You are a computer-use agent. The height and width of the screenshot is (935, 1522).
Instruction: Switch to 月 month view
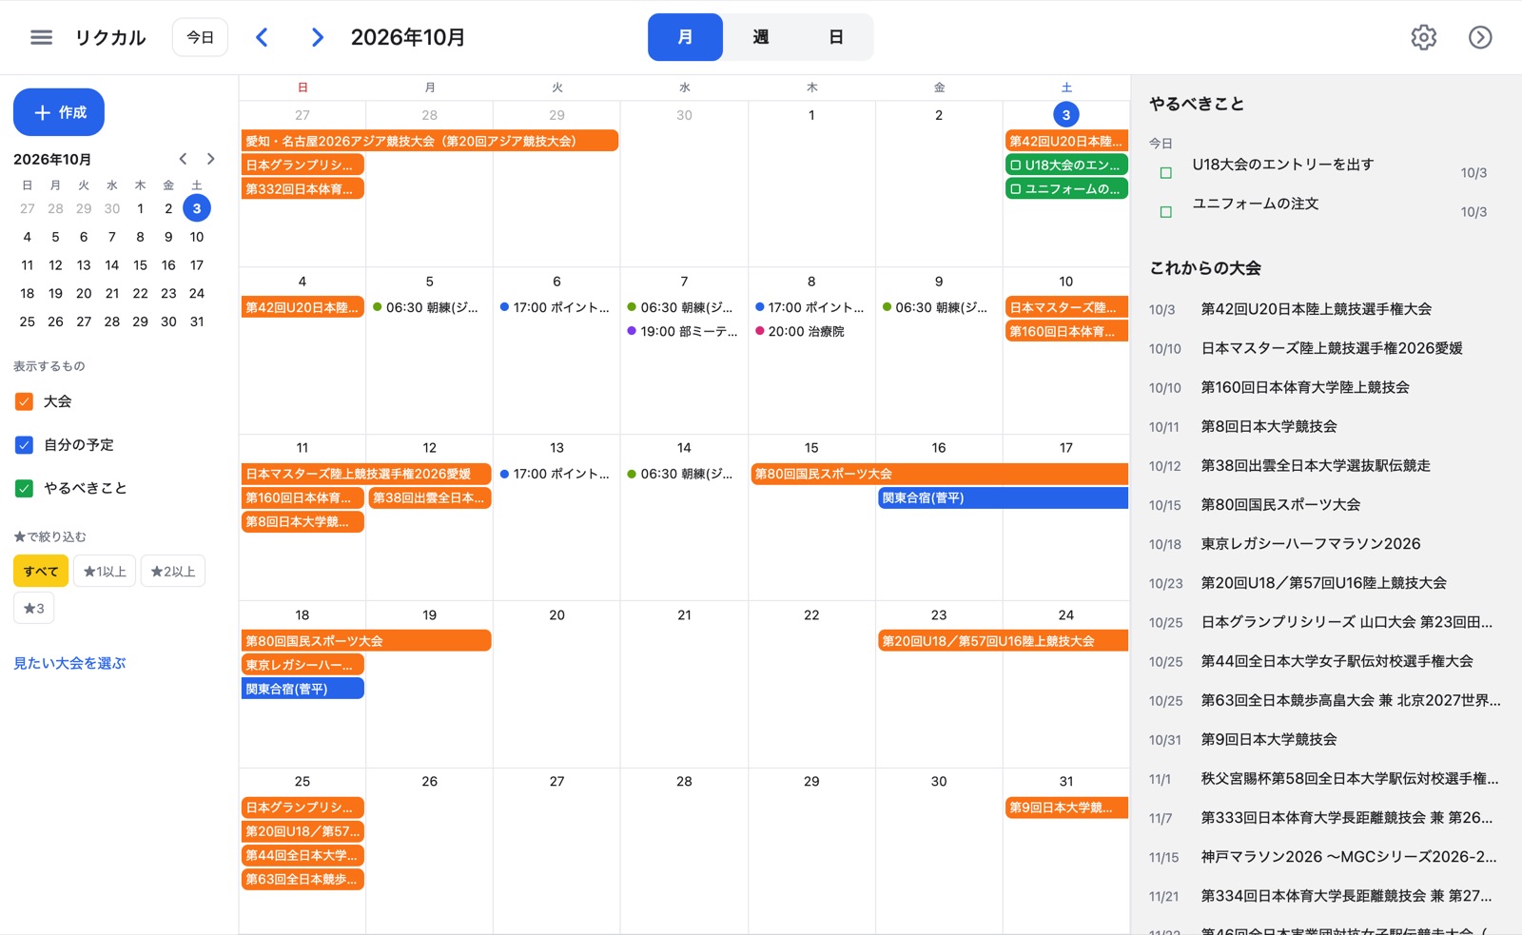click(x=685, y=37)
